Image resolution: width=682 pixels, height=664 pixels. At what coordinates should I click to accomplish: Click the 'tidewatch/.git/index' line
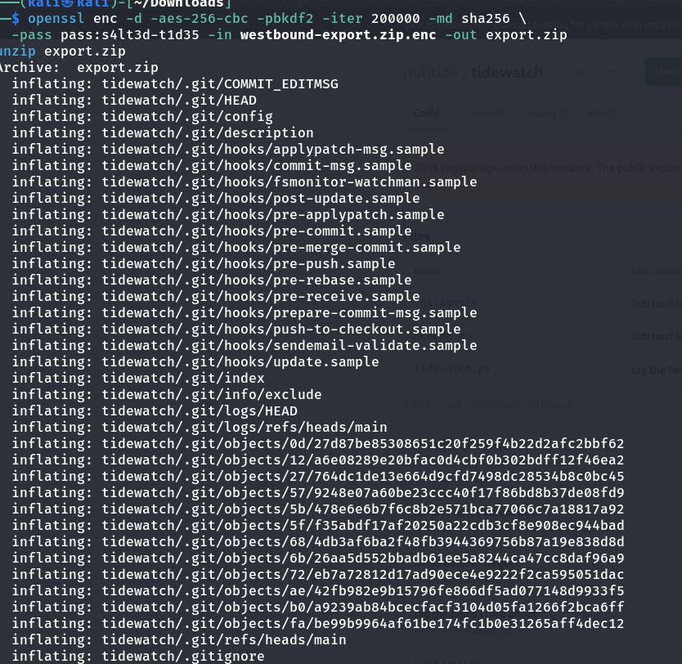point(138,379)
